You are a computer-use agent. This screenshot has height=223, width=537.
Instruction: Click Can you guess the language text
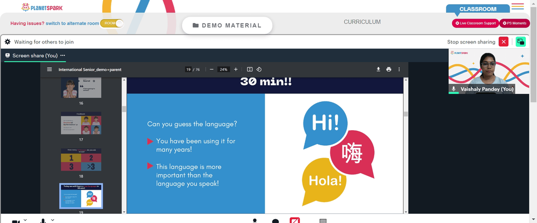192,124
